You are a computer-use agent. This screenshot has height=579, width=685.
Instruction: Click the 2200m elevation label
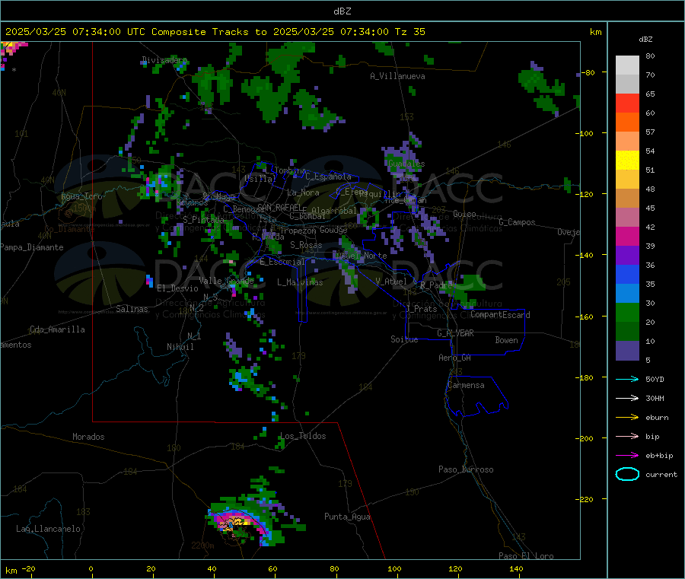pyautogui.click(x=202, y=546)
